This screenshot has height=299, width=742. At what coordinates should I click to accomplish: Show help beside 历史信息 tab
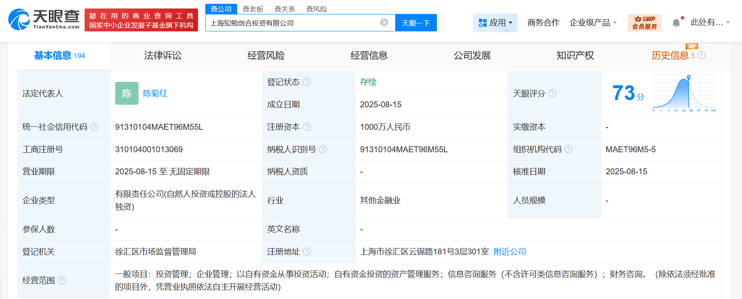(x=702, y=55)
